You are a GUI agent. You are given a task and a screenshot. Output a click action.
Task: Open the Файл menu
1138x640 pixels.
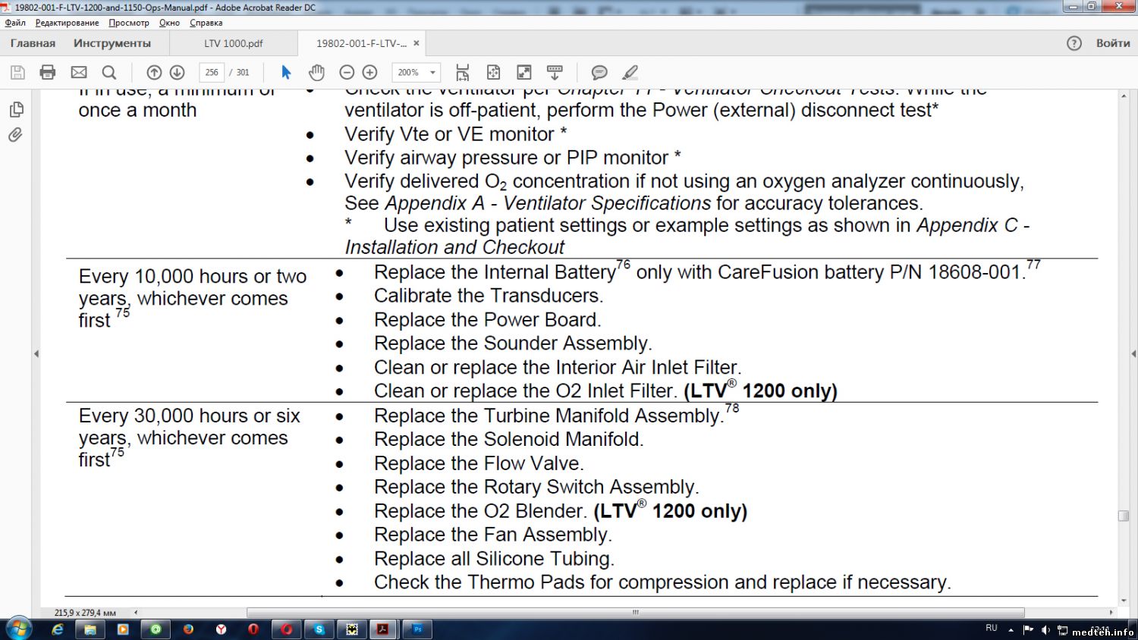pyautogui.click(x=15, y=23)
